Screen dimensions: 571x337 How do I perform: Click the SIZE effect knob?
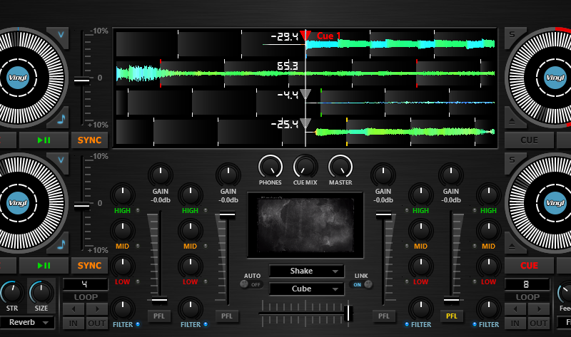click(41, 293)
